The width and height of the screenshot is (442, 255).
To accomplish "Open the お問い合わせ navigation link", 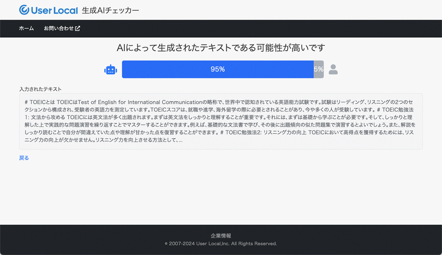I will tap(59, 28).
